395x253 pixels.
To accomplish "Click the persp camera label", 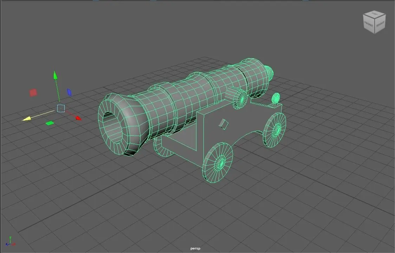I will click(195, 248).
